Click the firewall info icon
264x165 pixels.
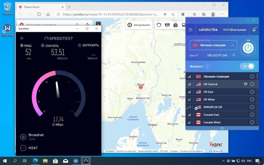point(207,66)
